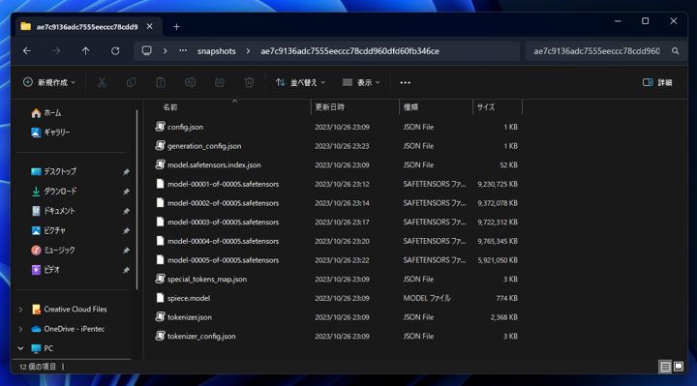Switch to details list view in status bar
This screenshot has width=697, height=386.
pyautogui.click(x=665, y=367)
